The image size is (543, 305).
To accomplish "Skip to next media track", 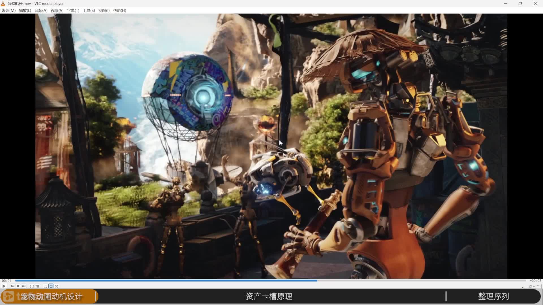I will click(x=24, y=286).
